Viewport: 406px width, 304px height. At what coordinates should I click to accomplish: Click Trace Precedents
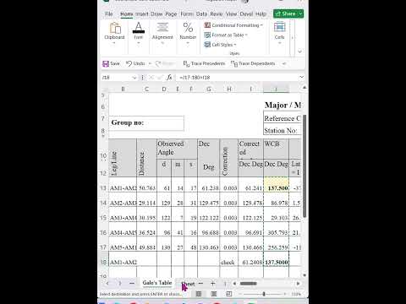(204, 63)
